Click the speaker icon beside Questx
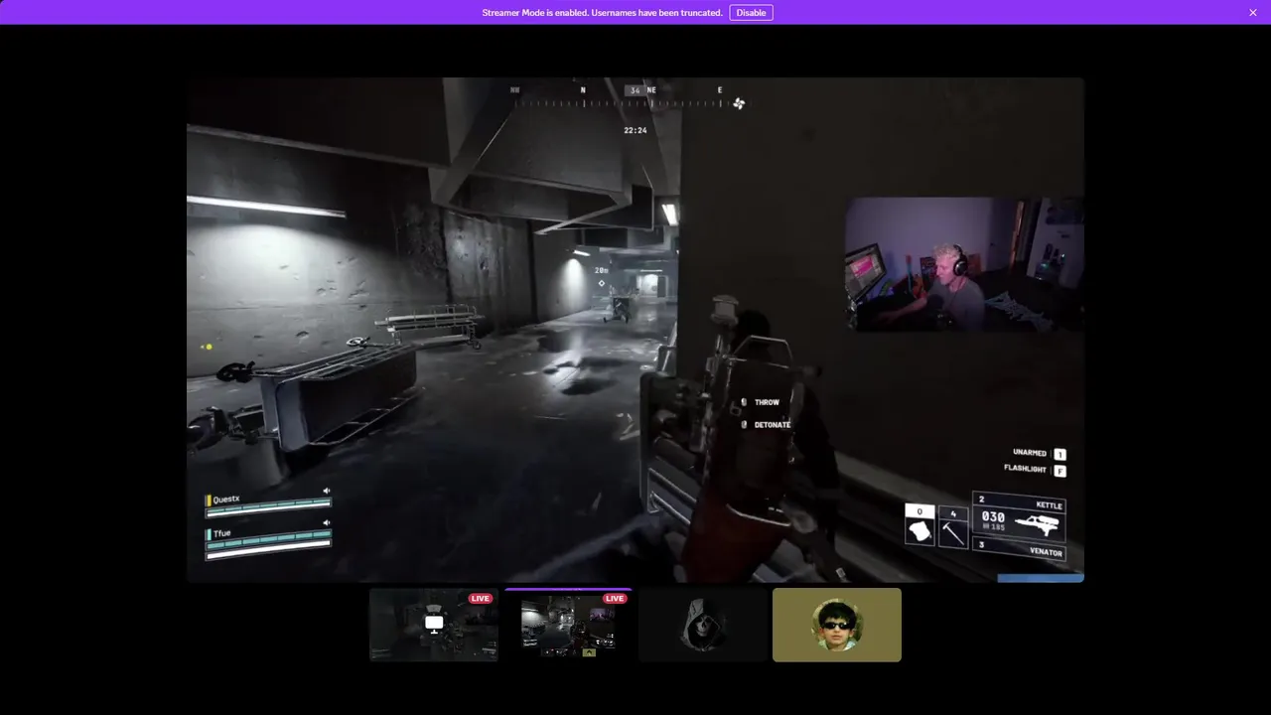The height and width of the screenshot is (715, 1271). coord(327,491)
